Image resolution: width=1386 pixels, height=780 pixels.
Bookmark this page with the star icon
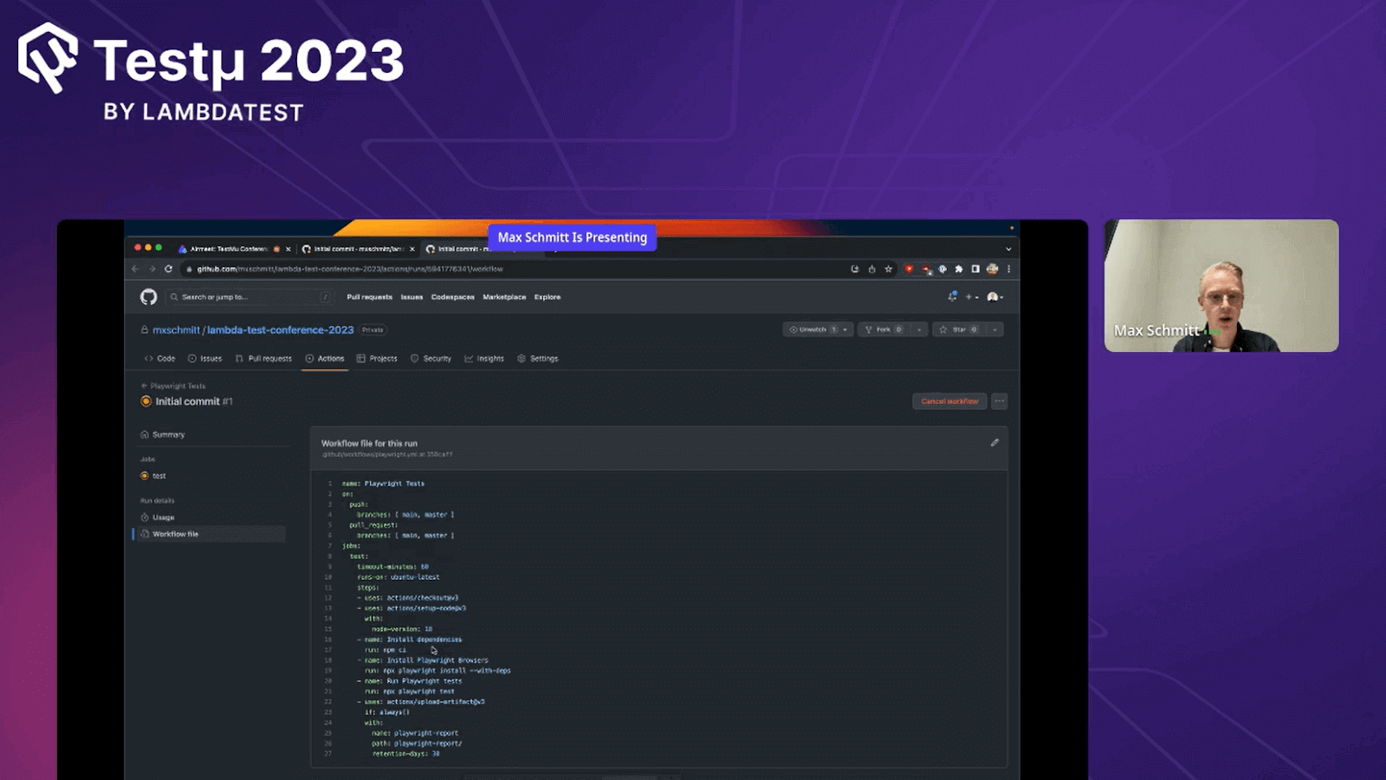pos(888,269)
